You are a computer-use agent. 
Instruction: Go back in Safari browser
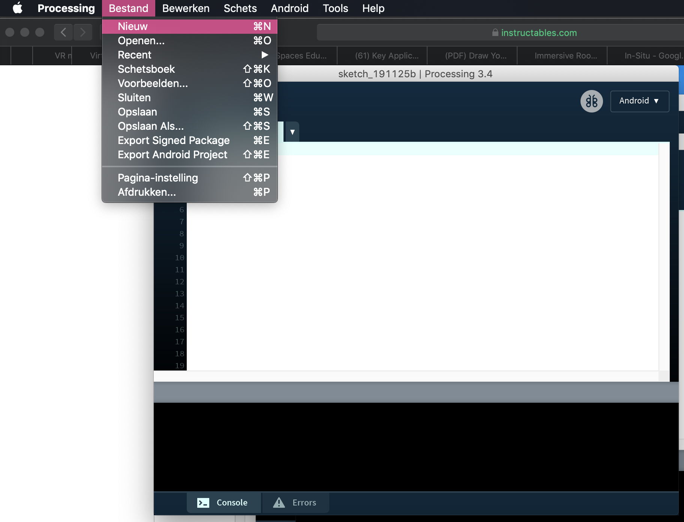(x=63, y=32)
